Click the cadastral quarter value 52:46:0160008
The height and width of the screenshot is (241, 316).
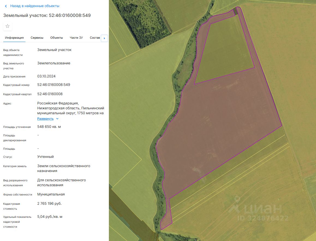coord(50,94)
